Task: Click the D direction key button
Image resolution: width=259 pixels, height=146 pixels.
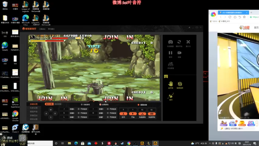Action: (x=55, y=114)
